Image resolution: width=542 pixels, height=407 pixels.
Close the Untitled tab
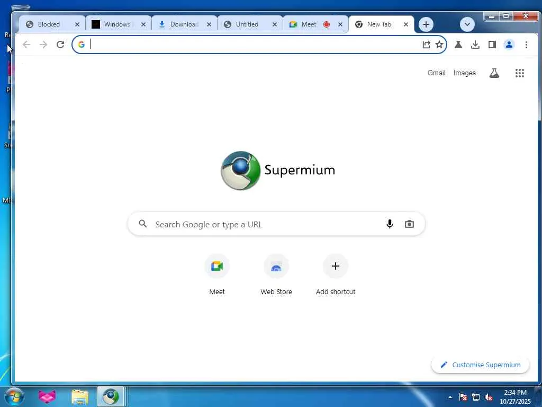tap(275, 24)
